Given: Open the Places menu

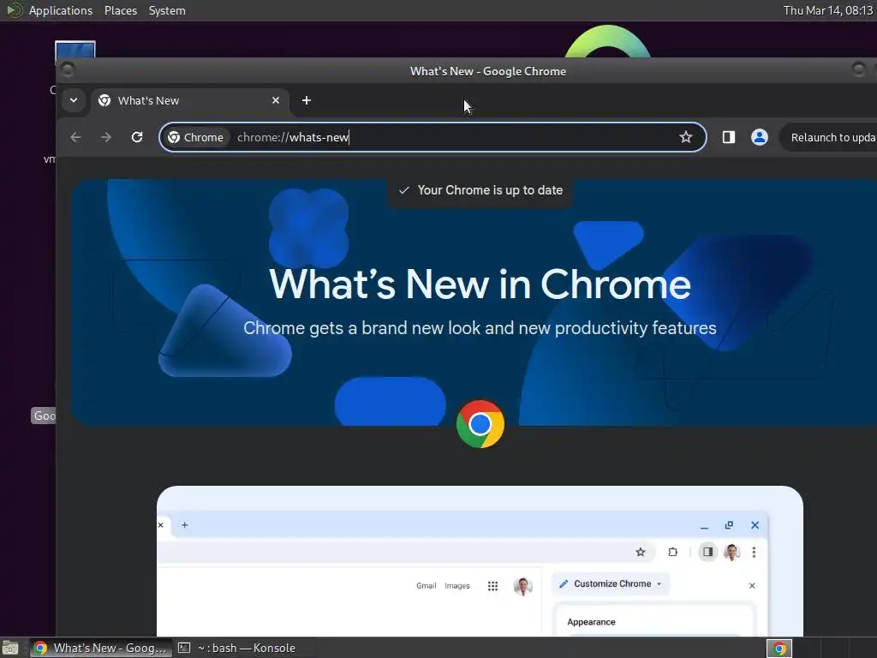Looking at the screenshot, I should point(120,10).
